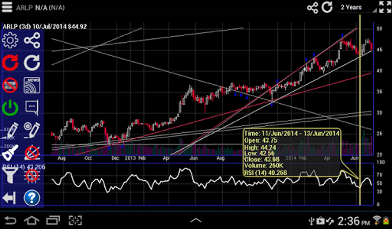Tap the flashlight icon
The width and height of the screenshot is (392, 229).
pyautogui.click(x=10, y=153)
